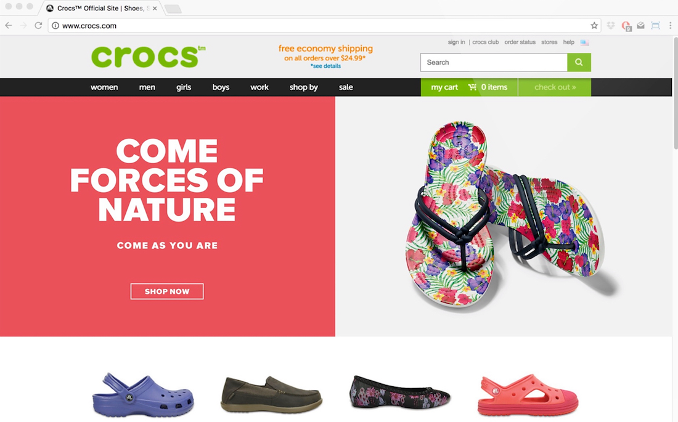Go back with the browser back arrow
Image resolution: width=678 pixels, height=422 pixels.
(x=9, y=25)
